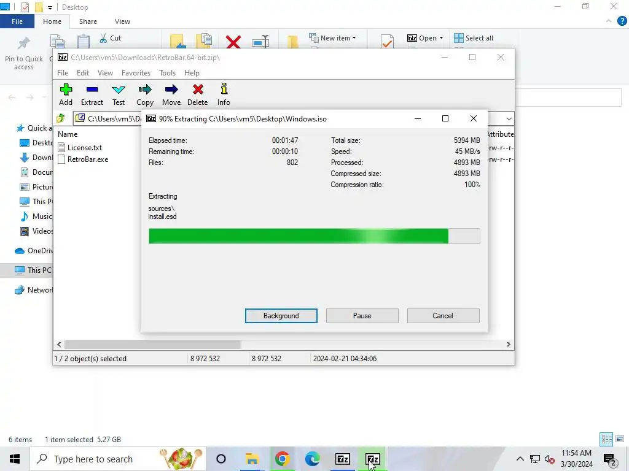Screen dimensions: 629x471
Task: Click the taskbar clock showing 11:54 AM
Action: (576, 459)
